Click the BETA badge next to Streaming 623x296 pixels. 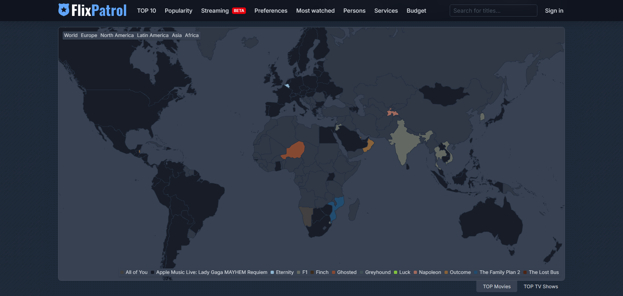coord(239,11)
